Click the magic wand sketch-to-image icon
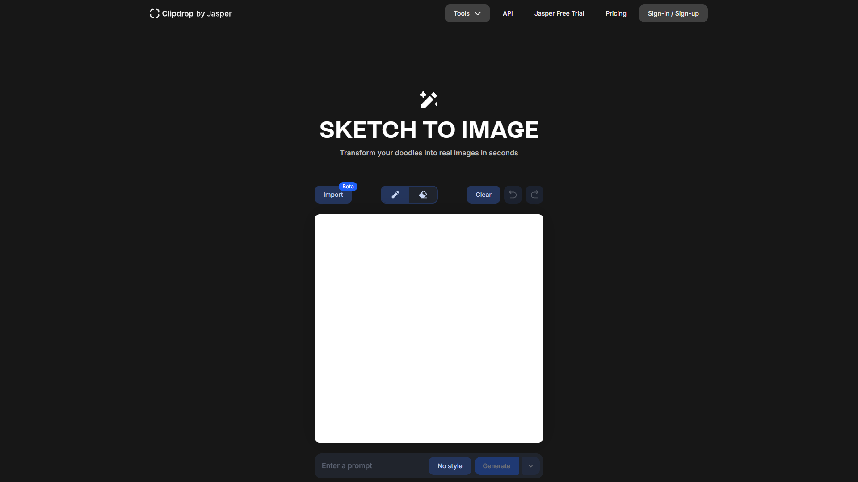The width and height of the screenshot is (858, 482). pyautogui.click(x=429, y=100)
